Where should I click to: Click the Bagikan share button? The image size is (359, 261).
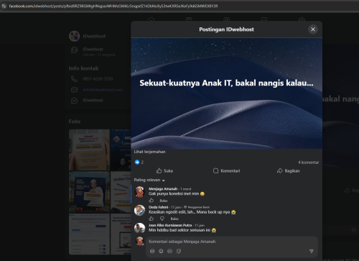coord(288,170)
